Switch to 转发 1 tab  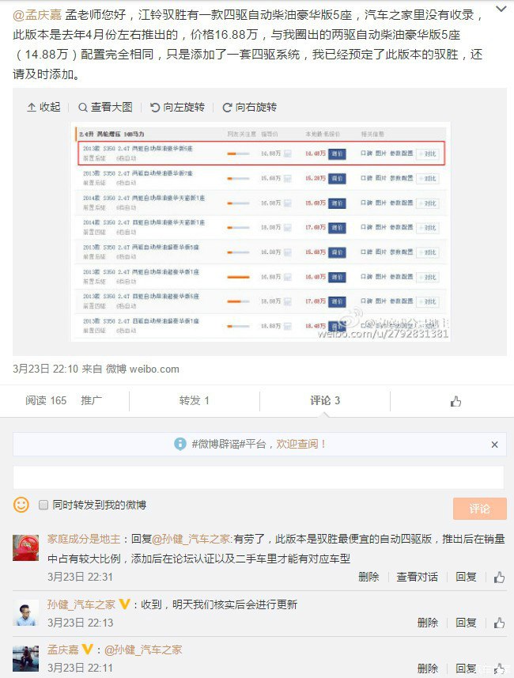click(194, 400)
